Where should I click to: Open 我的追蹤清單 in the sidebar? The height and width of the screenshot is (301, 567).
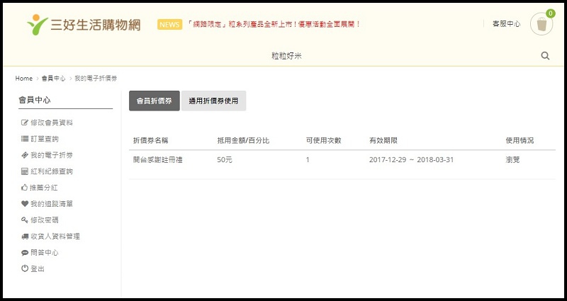click(51, 204)
